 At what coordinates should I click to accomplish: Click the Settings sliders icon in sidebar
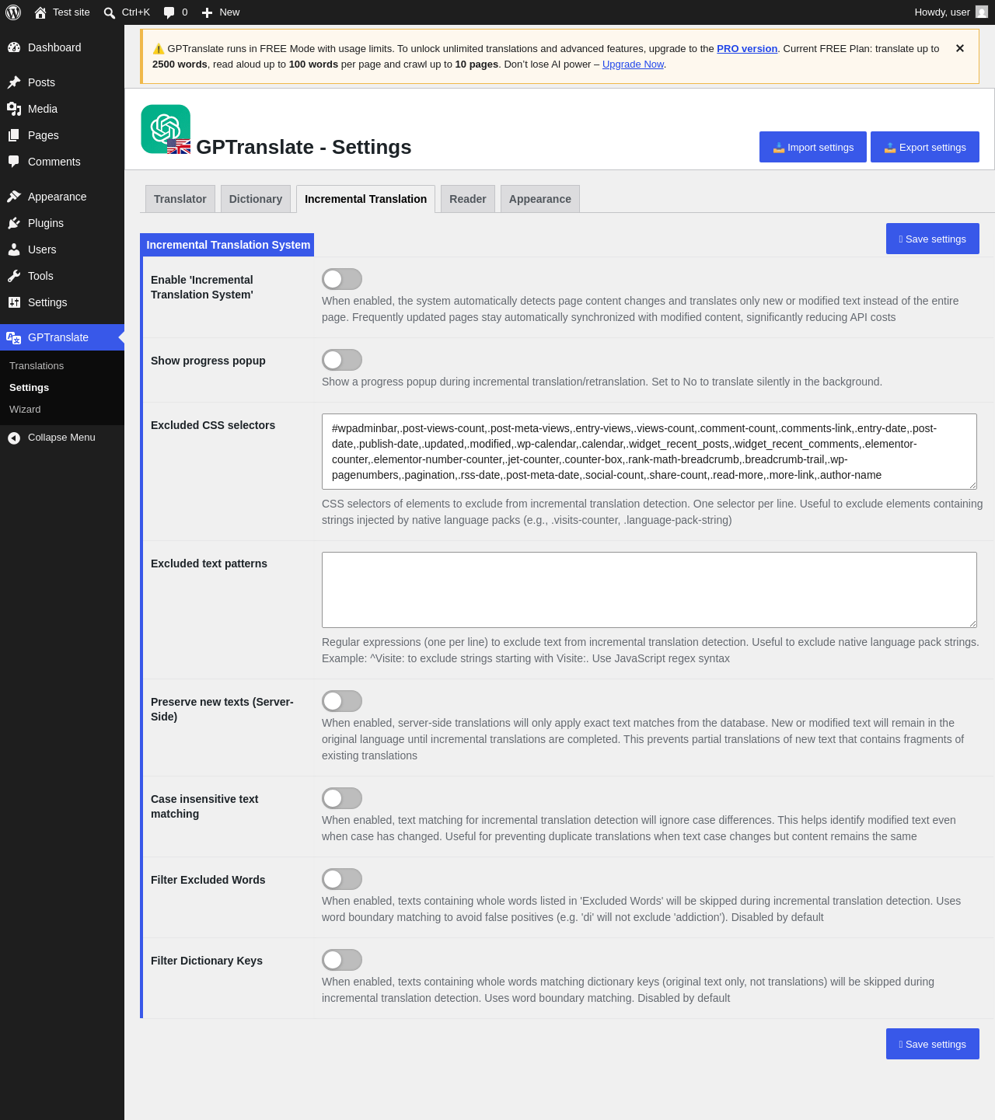(14, 302)
